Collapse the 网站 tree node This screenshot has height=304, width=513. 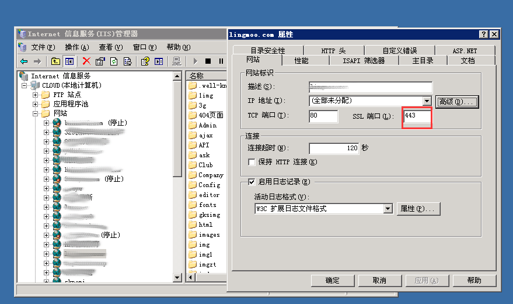[36, 113]
